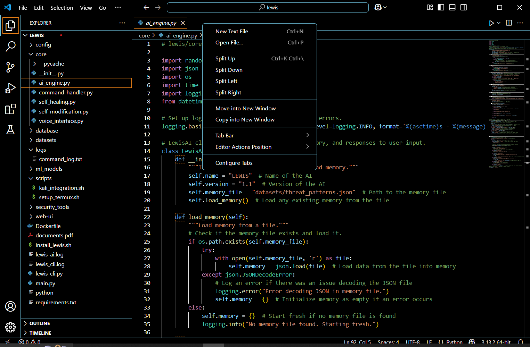This screenshot has width=530, height=347.
Task: Open the Testing flask view
Action: tap(10, 130)
